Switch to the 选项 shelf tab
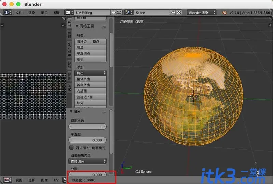 point(69,65)
